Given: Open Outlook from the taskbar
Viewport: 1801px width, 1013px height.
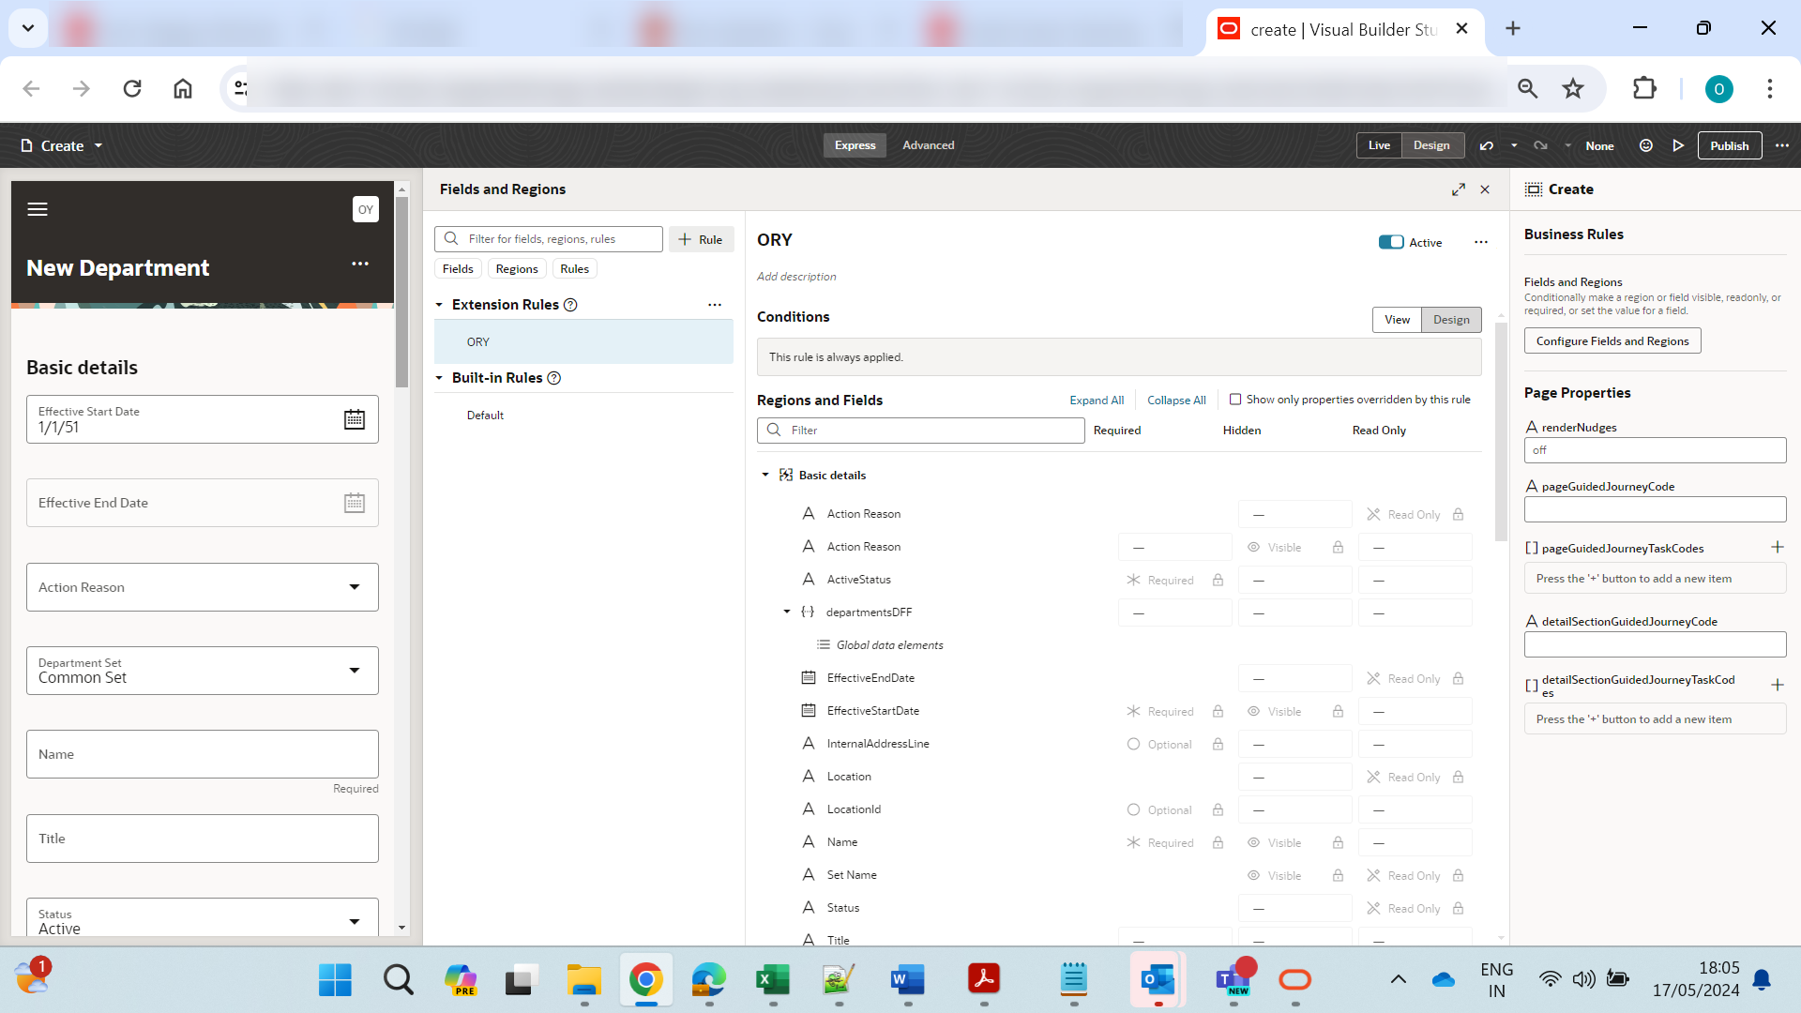Looking at the screenshot, I should (1158, 979).
